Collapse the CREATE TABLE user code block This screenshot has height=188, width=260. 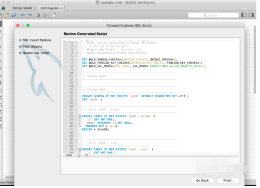(80, 149)
